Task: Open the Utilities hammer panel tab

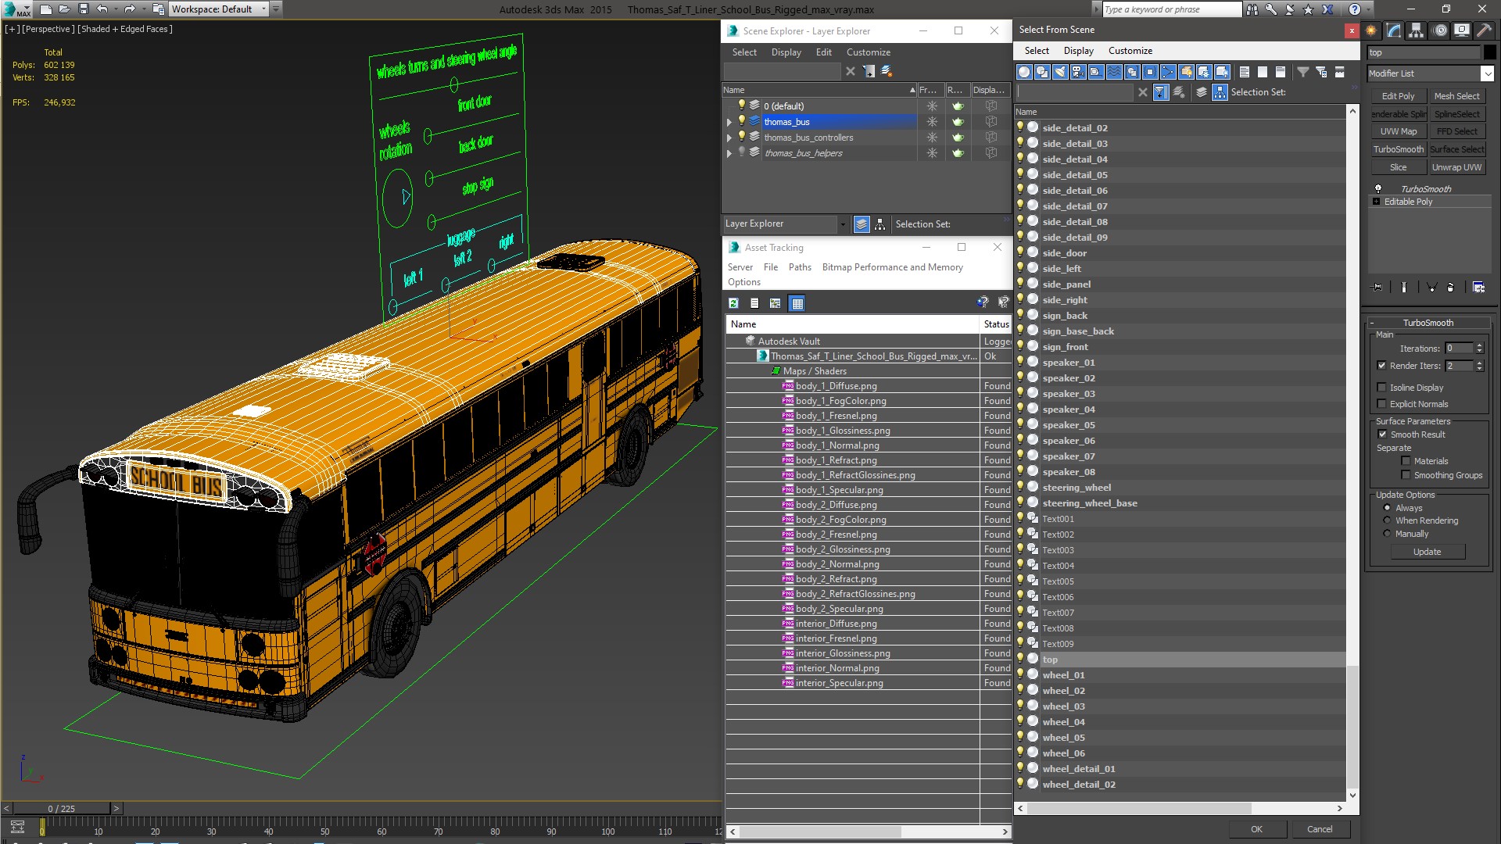Action: 1483,30
